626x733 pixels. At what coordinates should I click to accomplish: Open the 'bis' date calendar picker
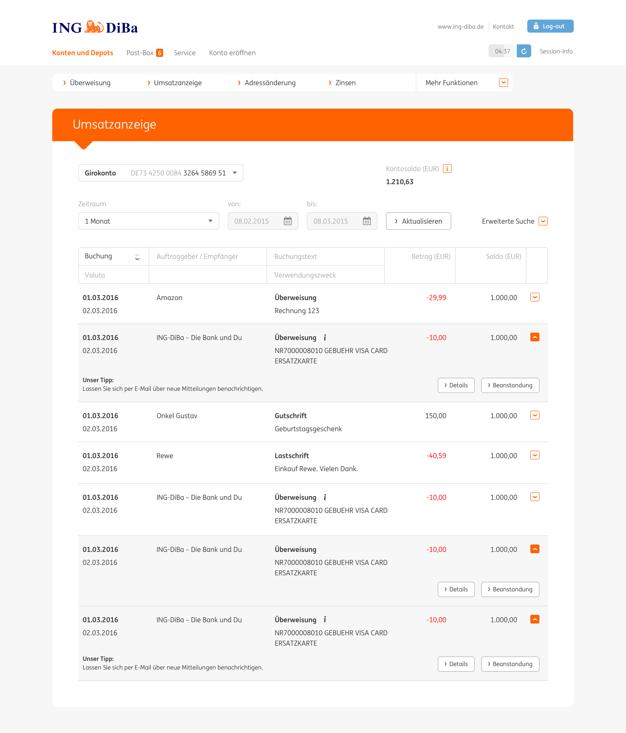pyautogui.click(x=367, y=221)
